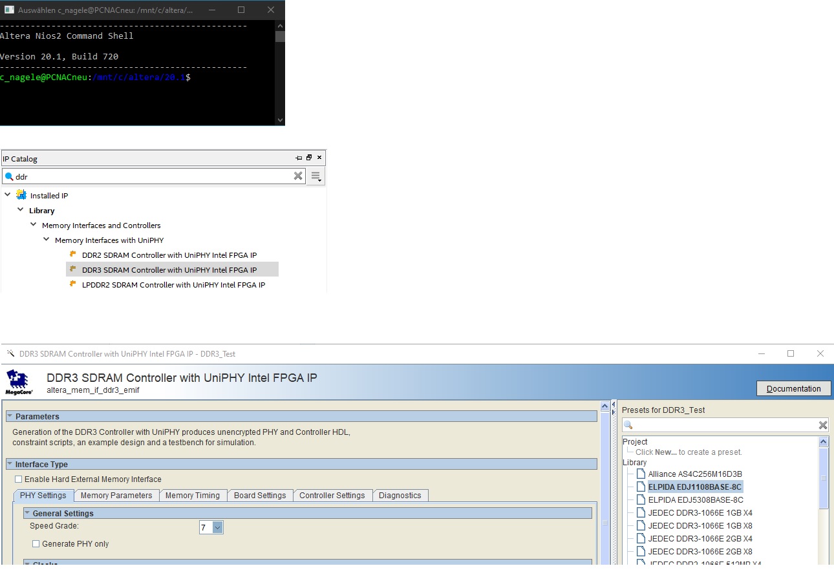Minimize the Nios2 Command Shell window
The width and height of the screenshot is (834, 577).
(211, 10)
